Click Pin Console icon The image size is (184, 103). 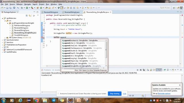[164, 70]
